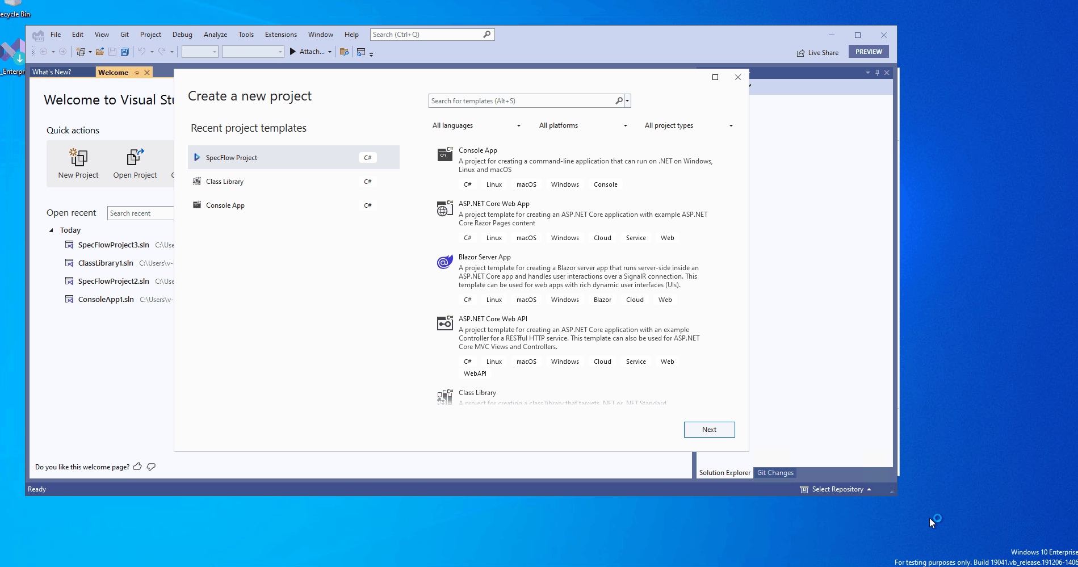Viewport: 1078px width, 567px height.
Task: Collapse the Today group in Open recent
Action: [x=51, y=230]
